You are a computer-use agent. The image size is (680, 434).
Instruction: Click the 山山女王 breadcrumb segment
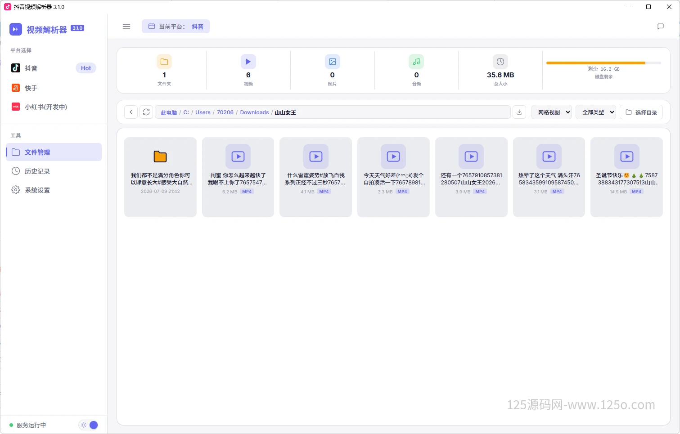pyautogui.click(x=285, y=112)
